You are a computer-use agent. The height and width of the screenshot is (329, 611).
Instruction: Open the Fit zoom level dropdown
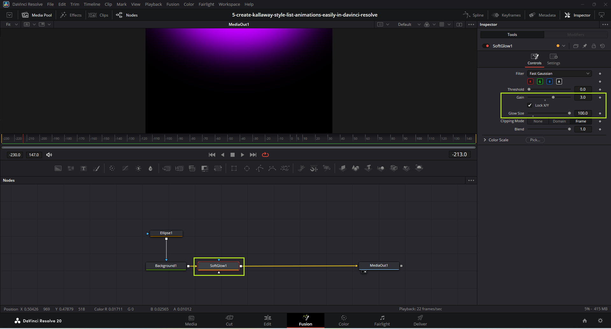[x=12, y=24]
